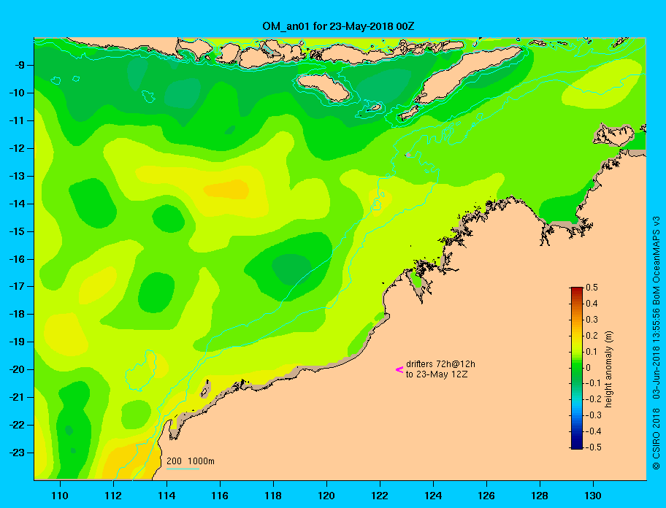Click longitude label '120' on bottom axis
The height and width of the screenshot is (508, 666).
(326, 496)
